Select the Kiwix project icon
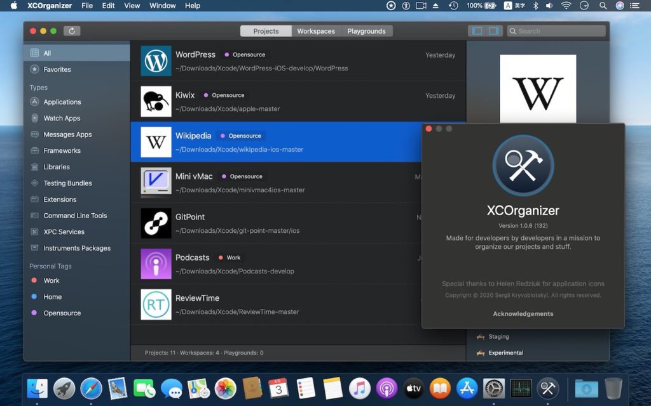This screenshot has width=651, height=406. [x=156, y=101]
